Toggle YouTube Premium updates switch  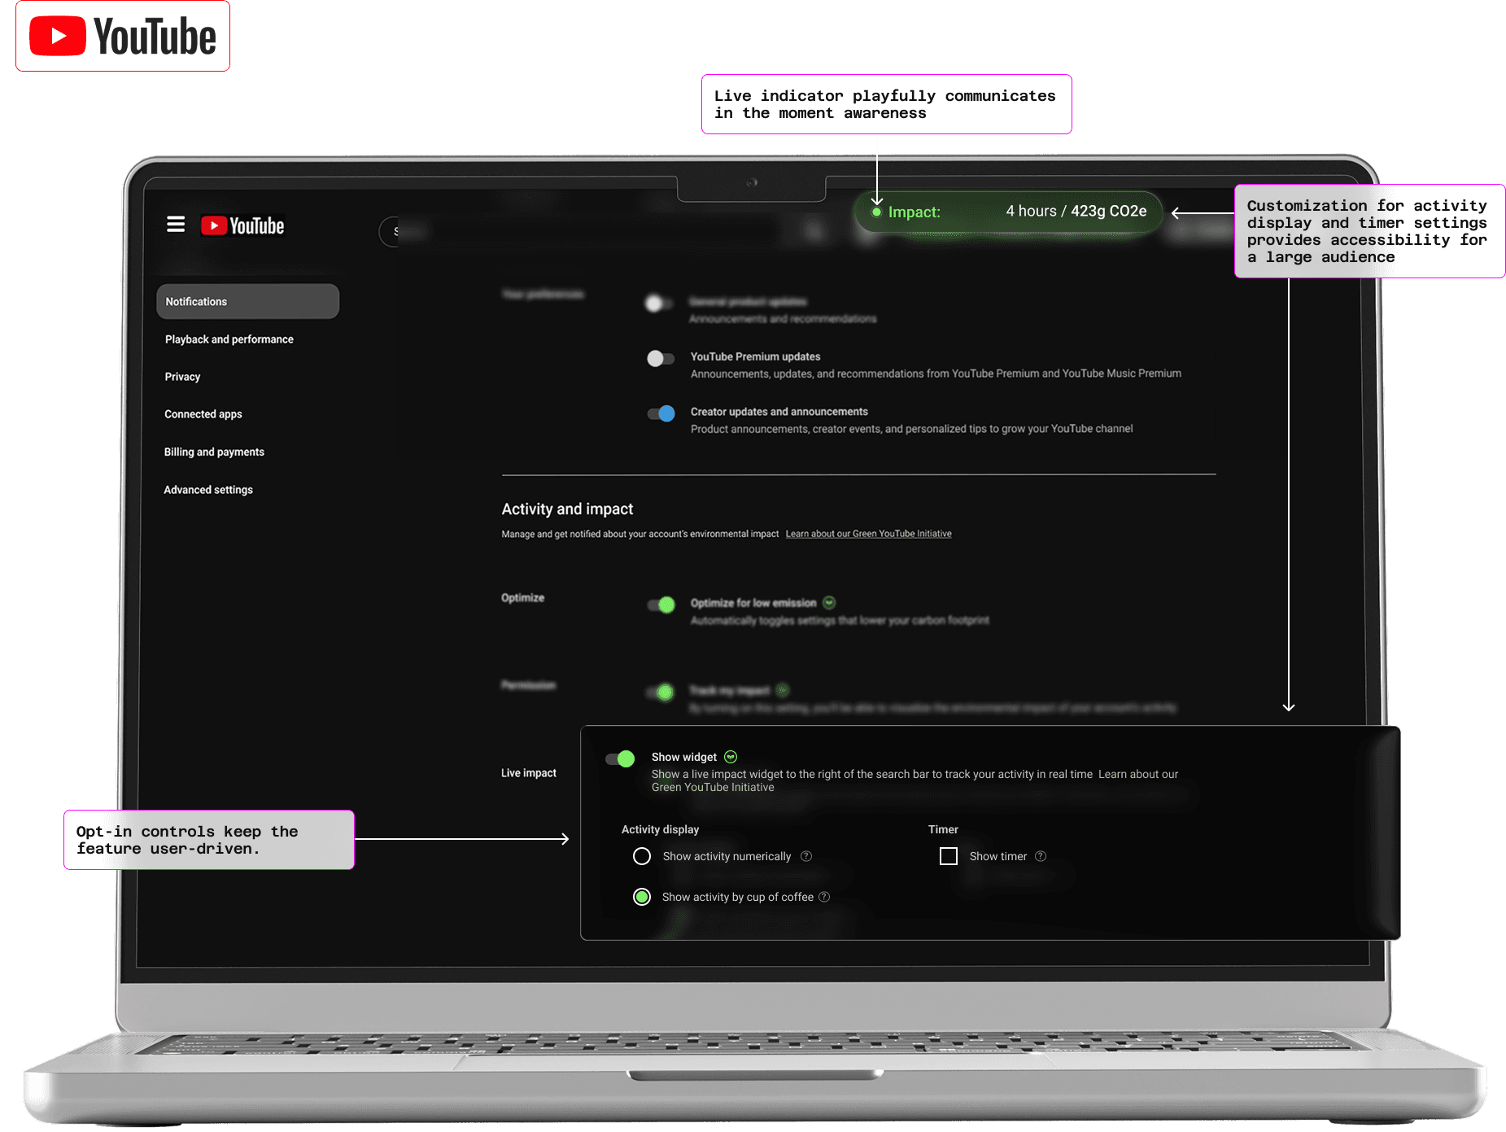[661, 358]
